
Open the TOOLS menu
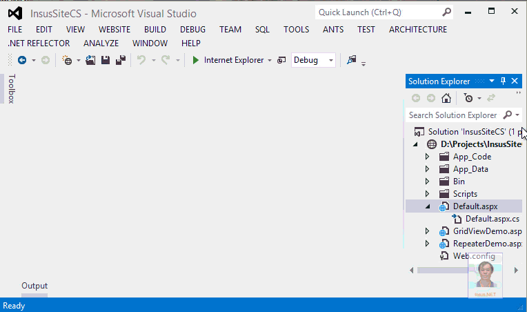296,30
